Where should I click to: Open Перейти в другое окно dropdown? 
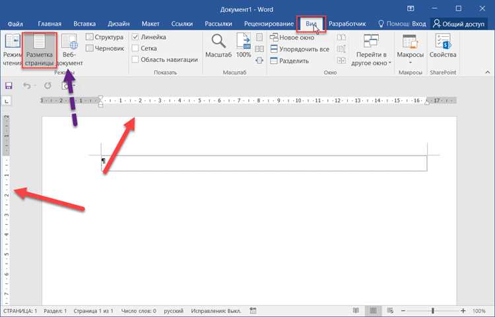pos(371,51)
